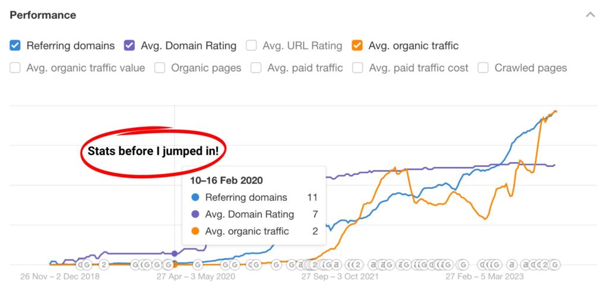Screen dimensions: 608x289
Task: Turn on the Crawled pages checkbox
Action: point(483,68)
